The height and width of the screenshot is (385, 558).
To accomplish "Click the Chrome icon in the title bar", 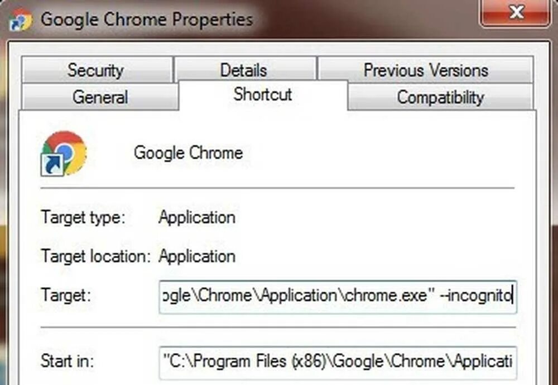I will click(x=20, y=20).
